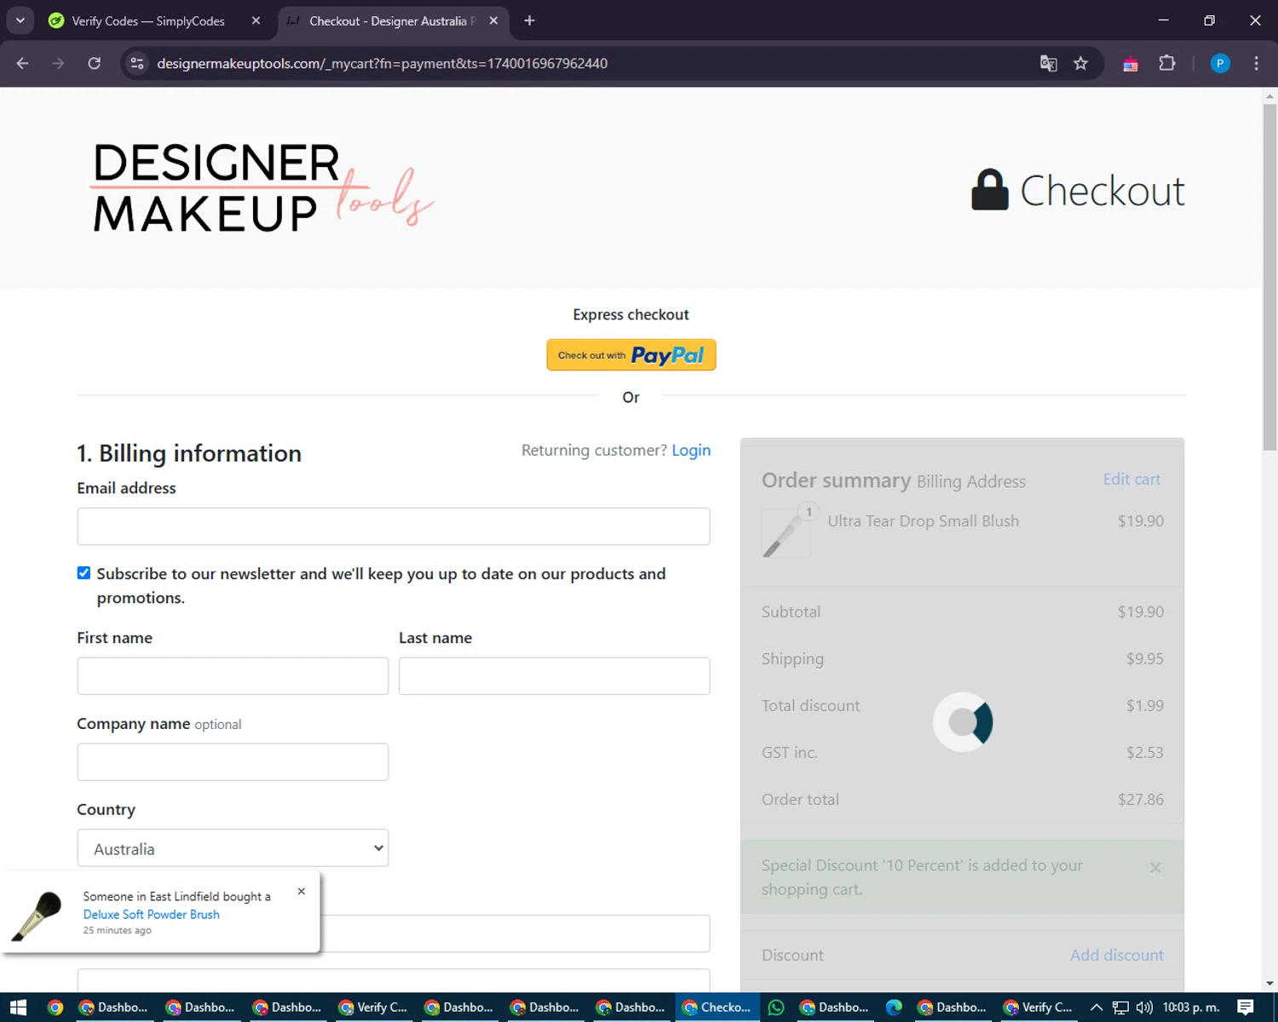This screenshot has width=1278, height=1022.
Task: Click the translate page icon
Action: (1049, 63)
